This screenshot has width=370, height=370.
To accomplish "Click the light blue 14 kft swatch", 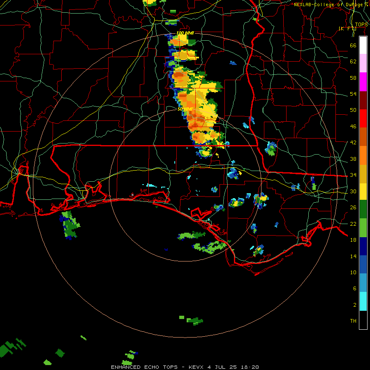I will click(x=363, y=283).
